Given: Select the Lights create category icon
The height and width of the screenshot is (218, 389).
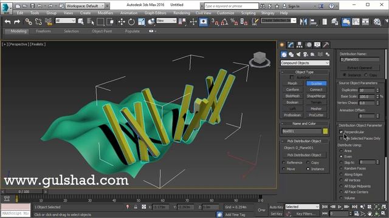Looking at the screenshot, I should coord(298,54).
